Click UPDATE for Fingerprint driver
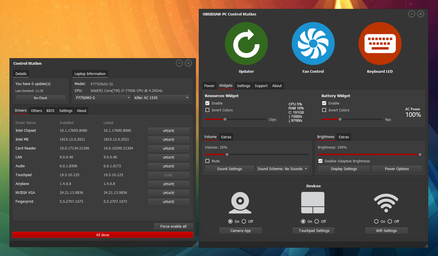438x256 pixels. tap(169, 202)
